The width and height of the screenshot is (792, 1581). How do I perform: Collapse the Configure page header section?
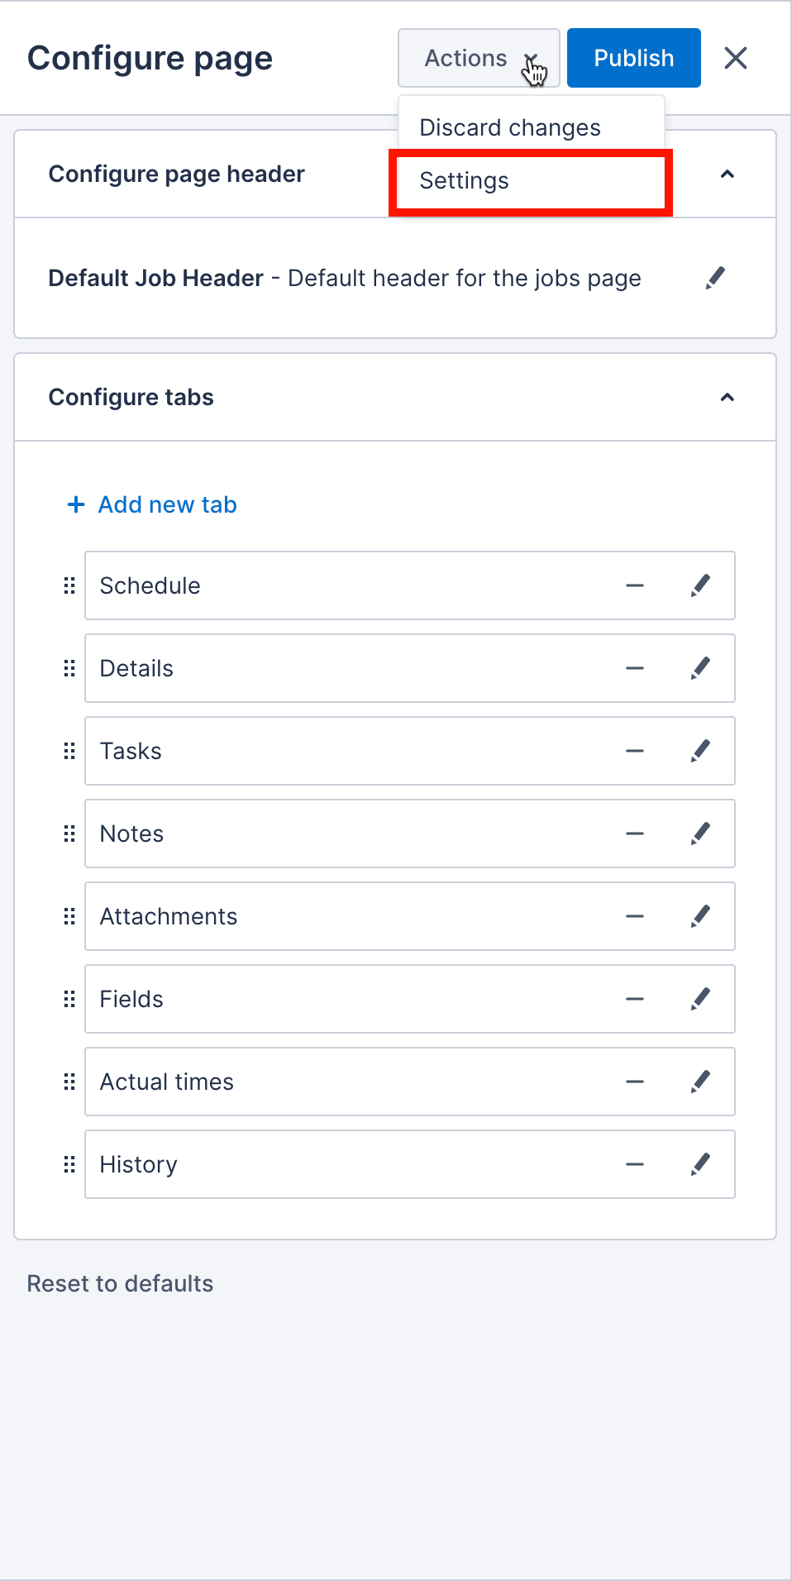pos(727,174)
